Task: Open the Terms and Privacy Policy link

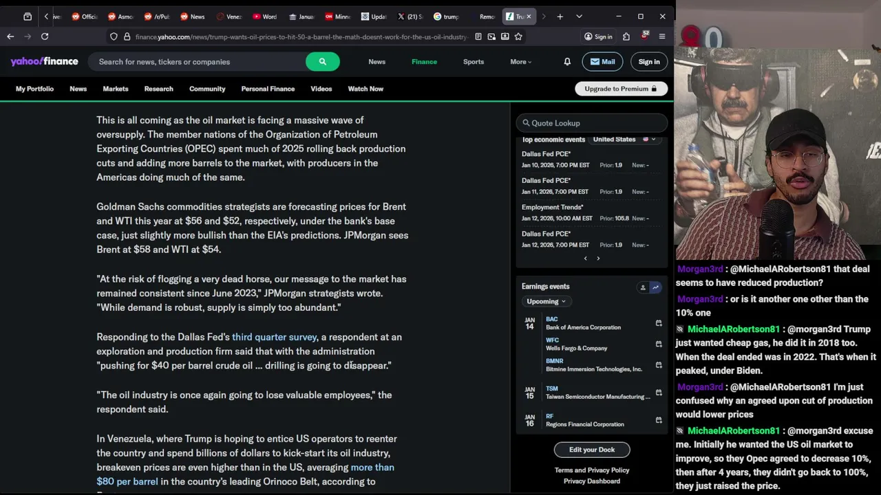Action: 592,470
